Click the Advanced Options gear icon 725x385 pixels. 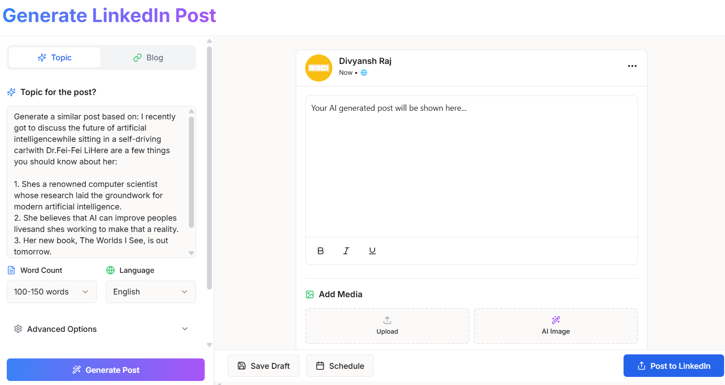[x=18, y=329]
